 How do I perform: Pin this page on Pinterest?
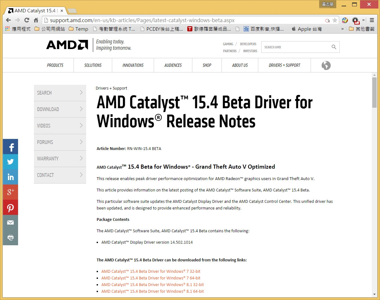(10, 207)
